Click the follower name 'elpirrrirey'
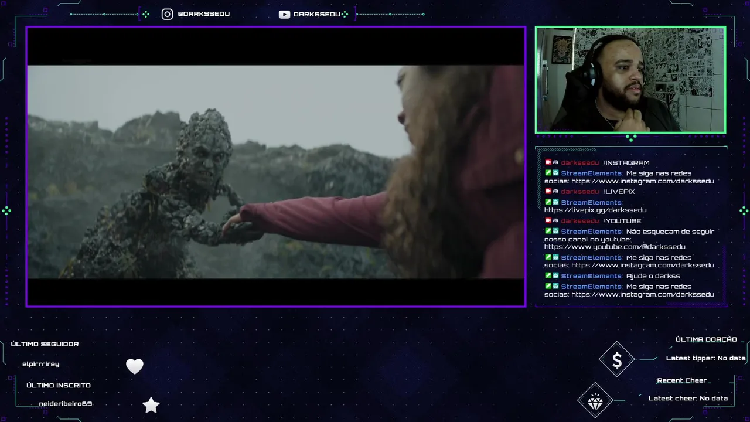 [40, 364]
